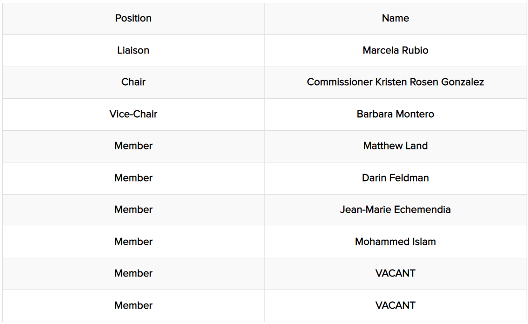Click the name Mohammed Islam

pyautogui.click(x=395, y=242)
